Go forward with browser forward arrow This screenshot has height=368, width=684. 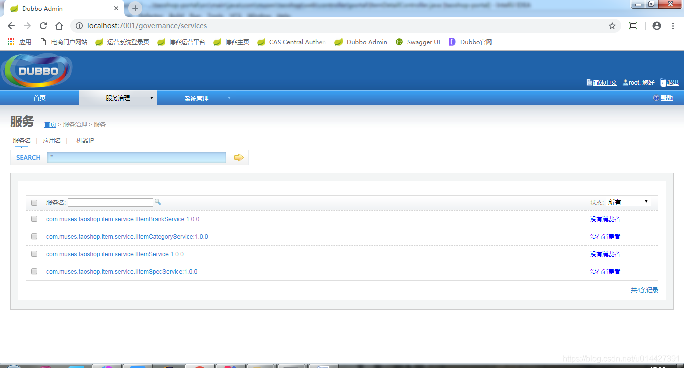point(27,26)
